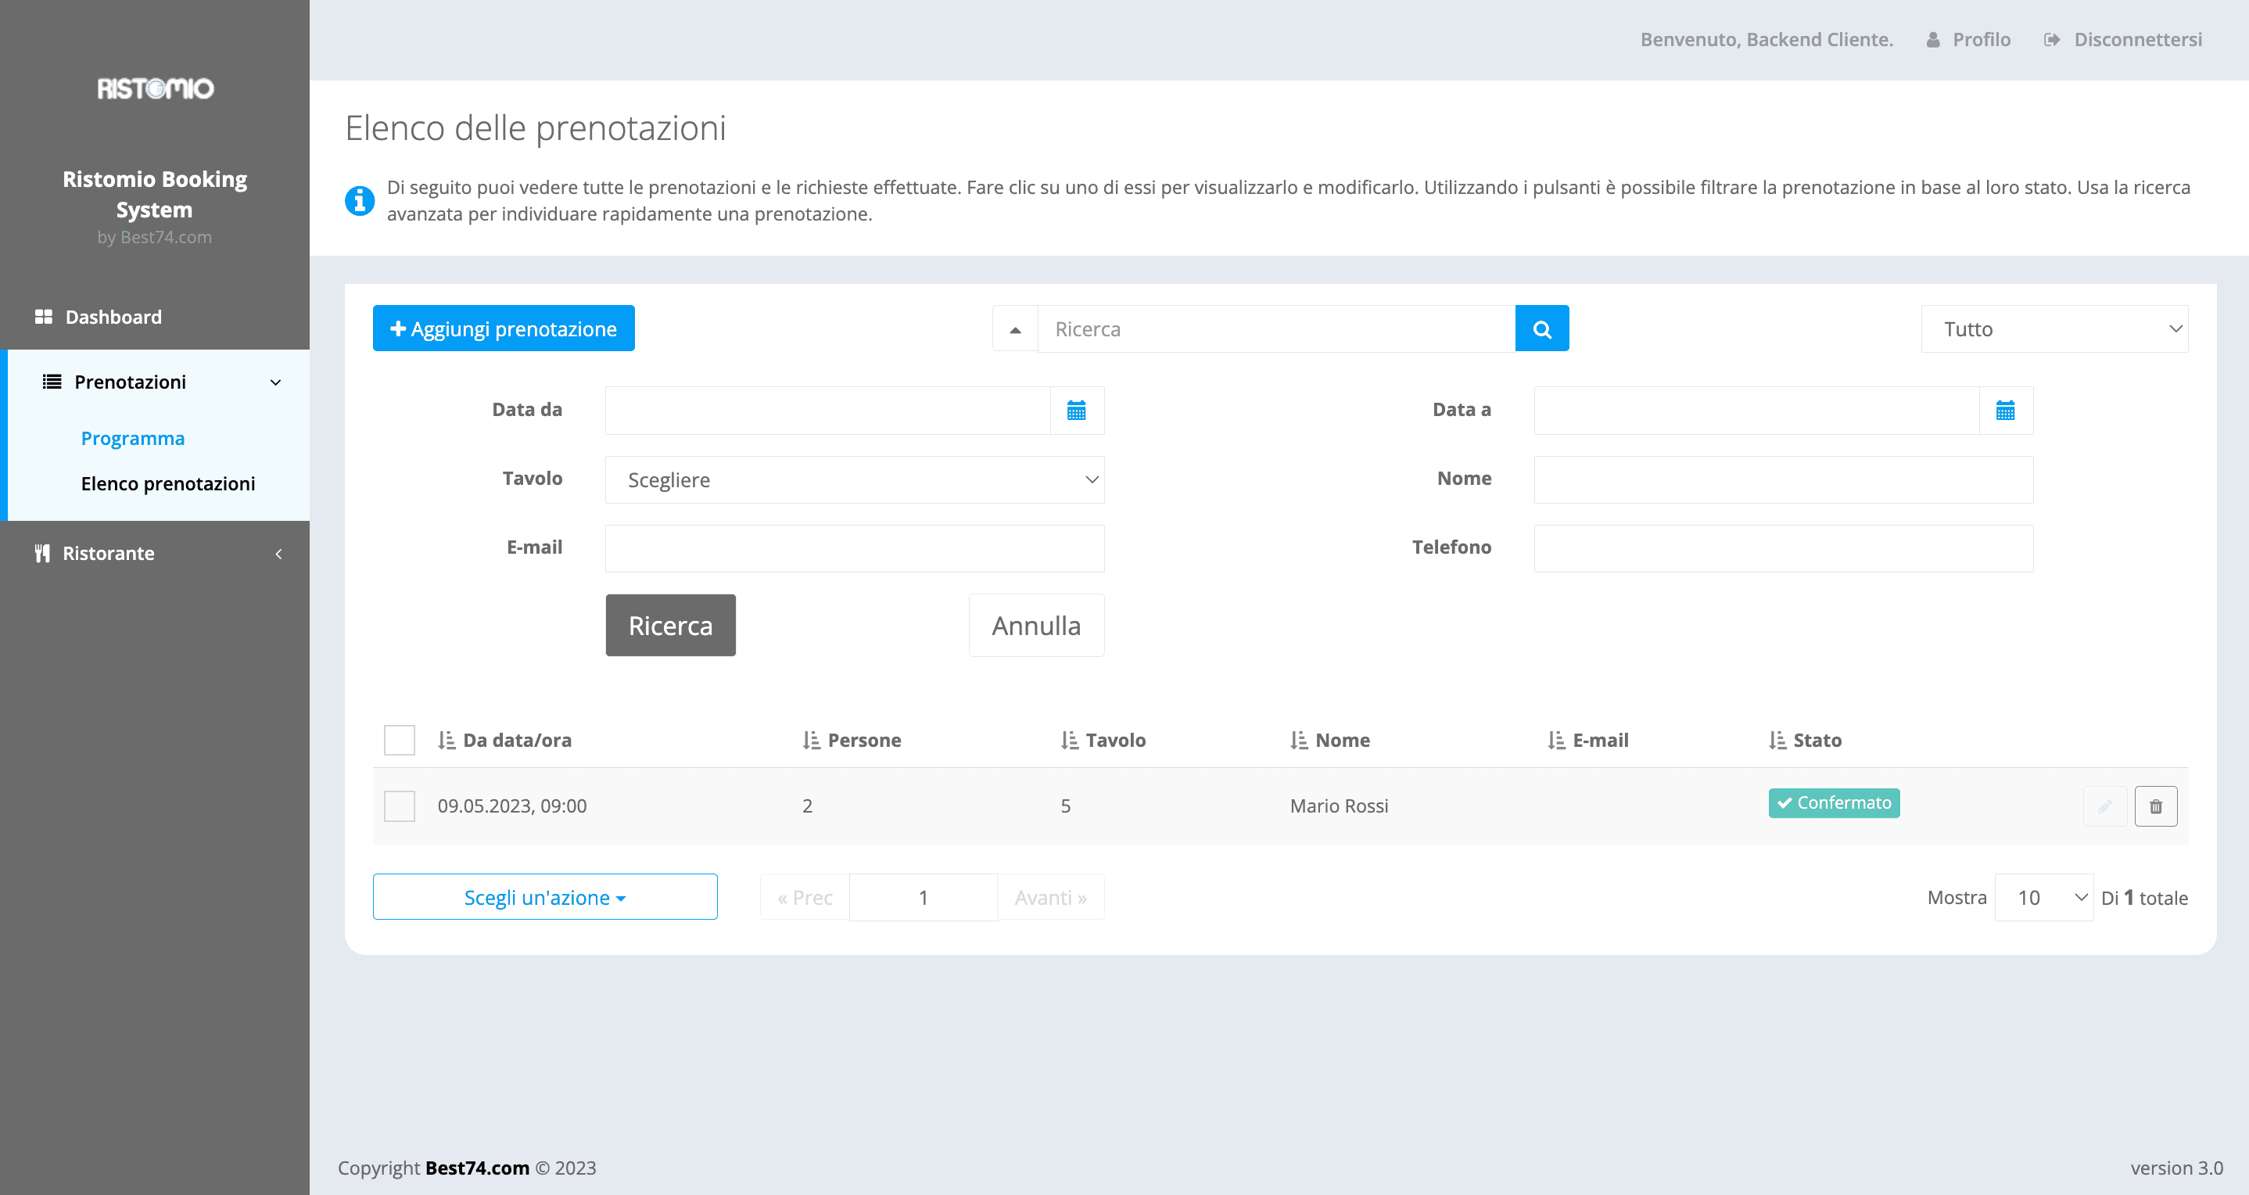Open Elenco prenotazioni in the sidebar

point(167,483)
